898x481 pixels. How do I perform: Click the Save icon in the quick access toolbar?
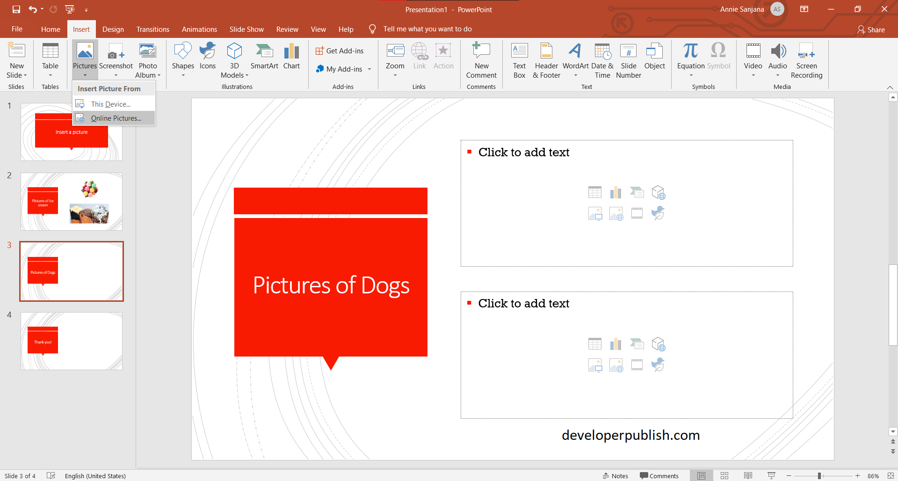(16, 9)
